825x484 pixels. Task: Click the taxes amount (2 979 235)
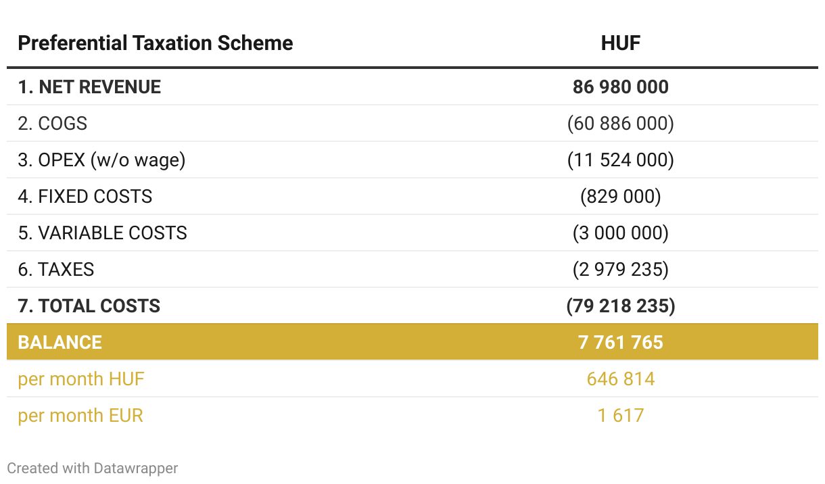[x=620, y=270]
